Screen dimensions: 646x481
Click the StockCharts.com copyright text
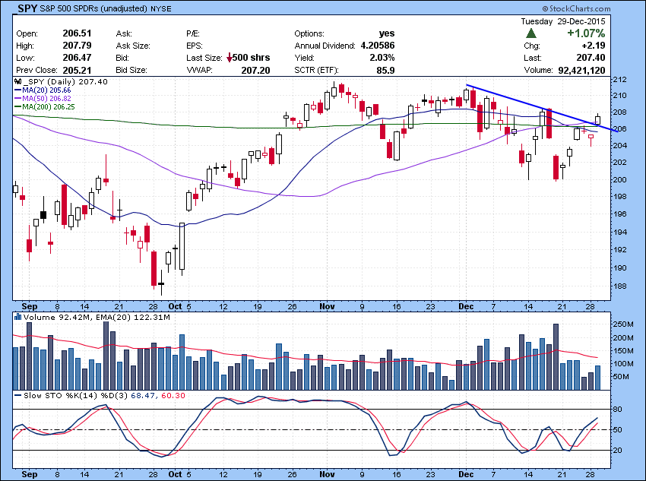coord(576,8)
